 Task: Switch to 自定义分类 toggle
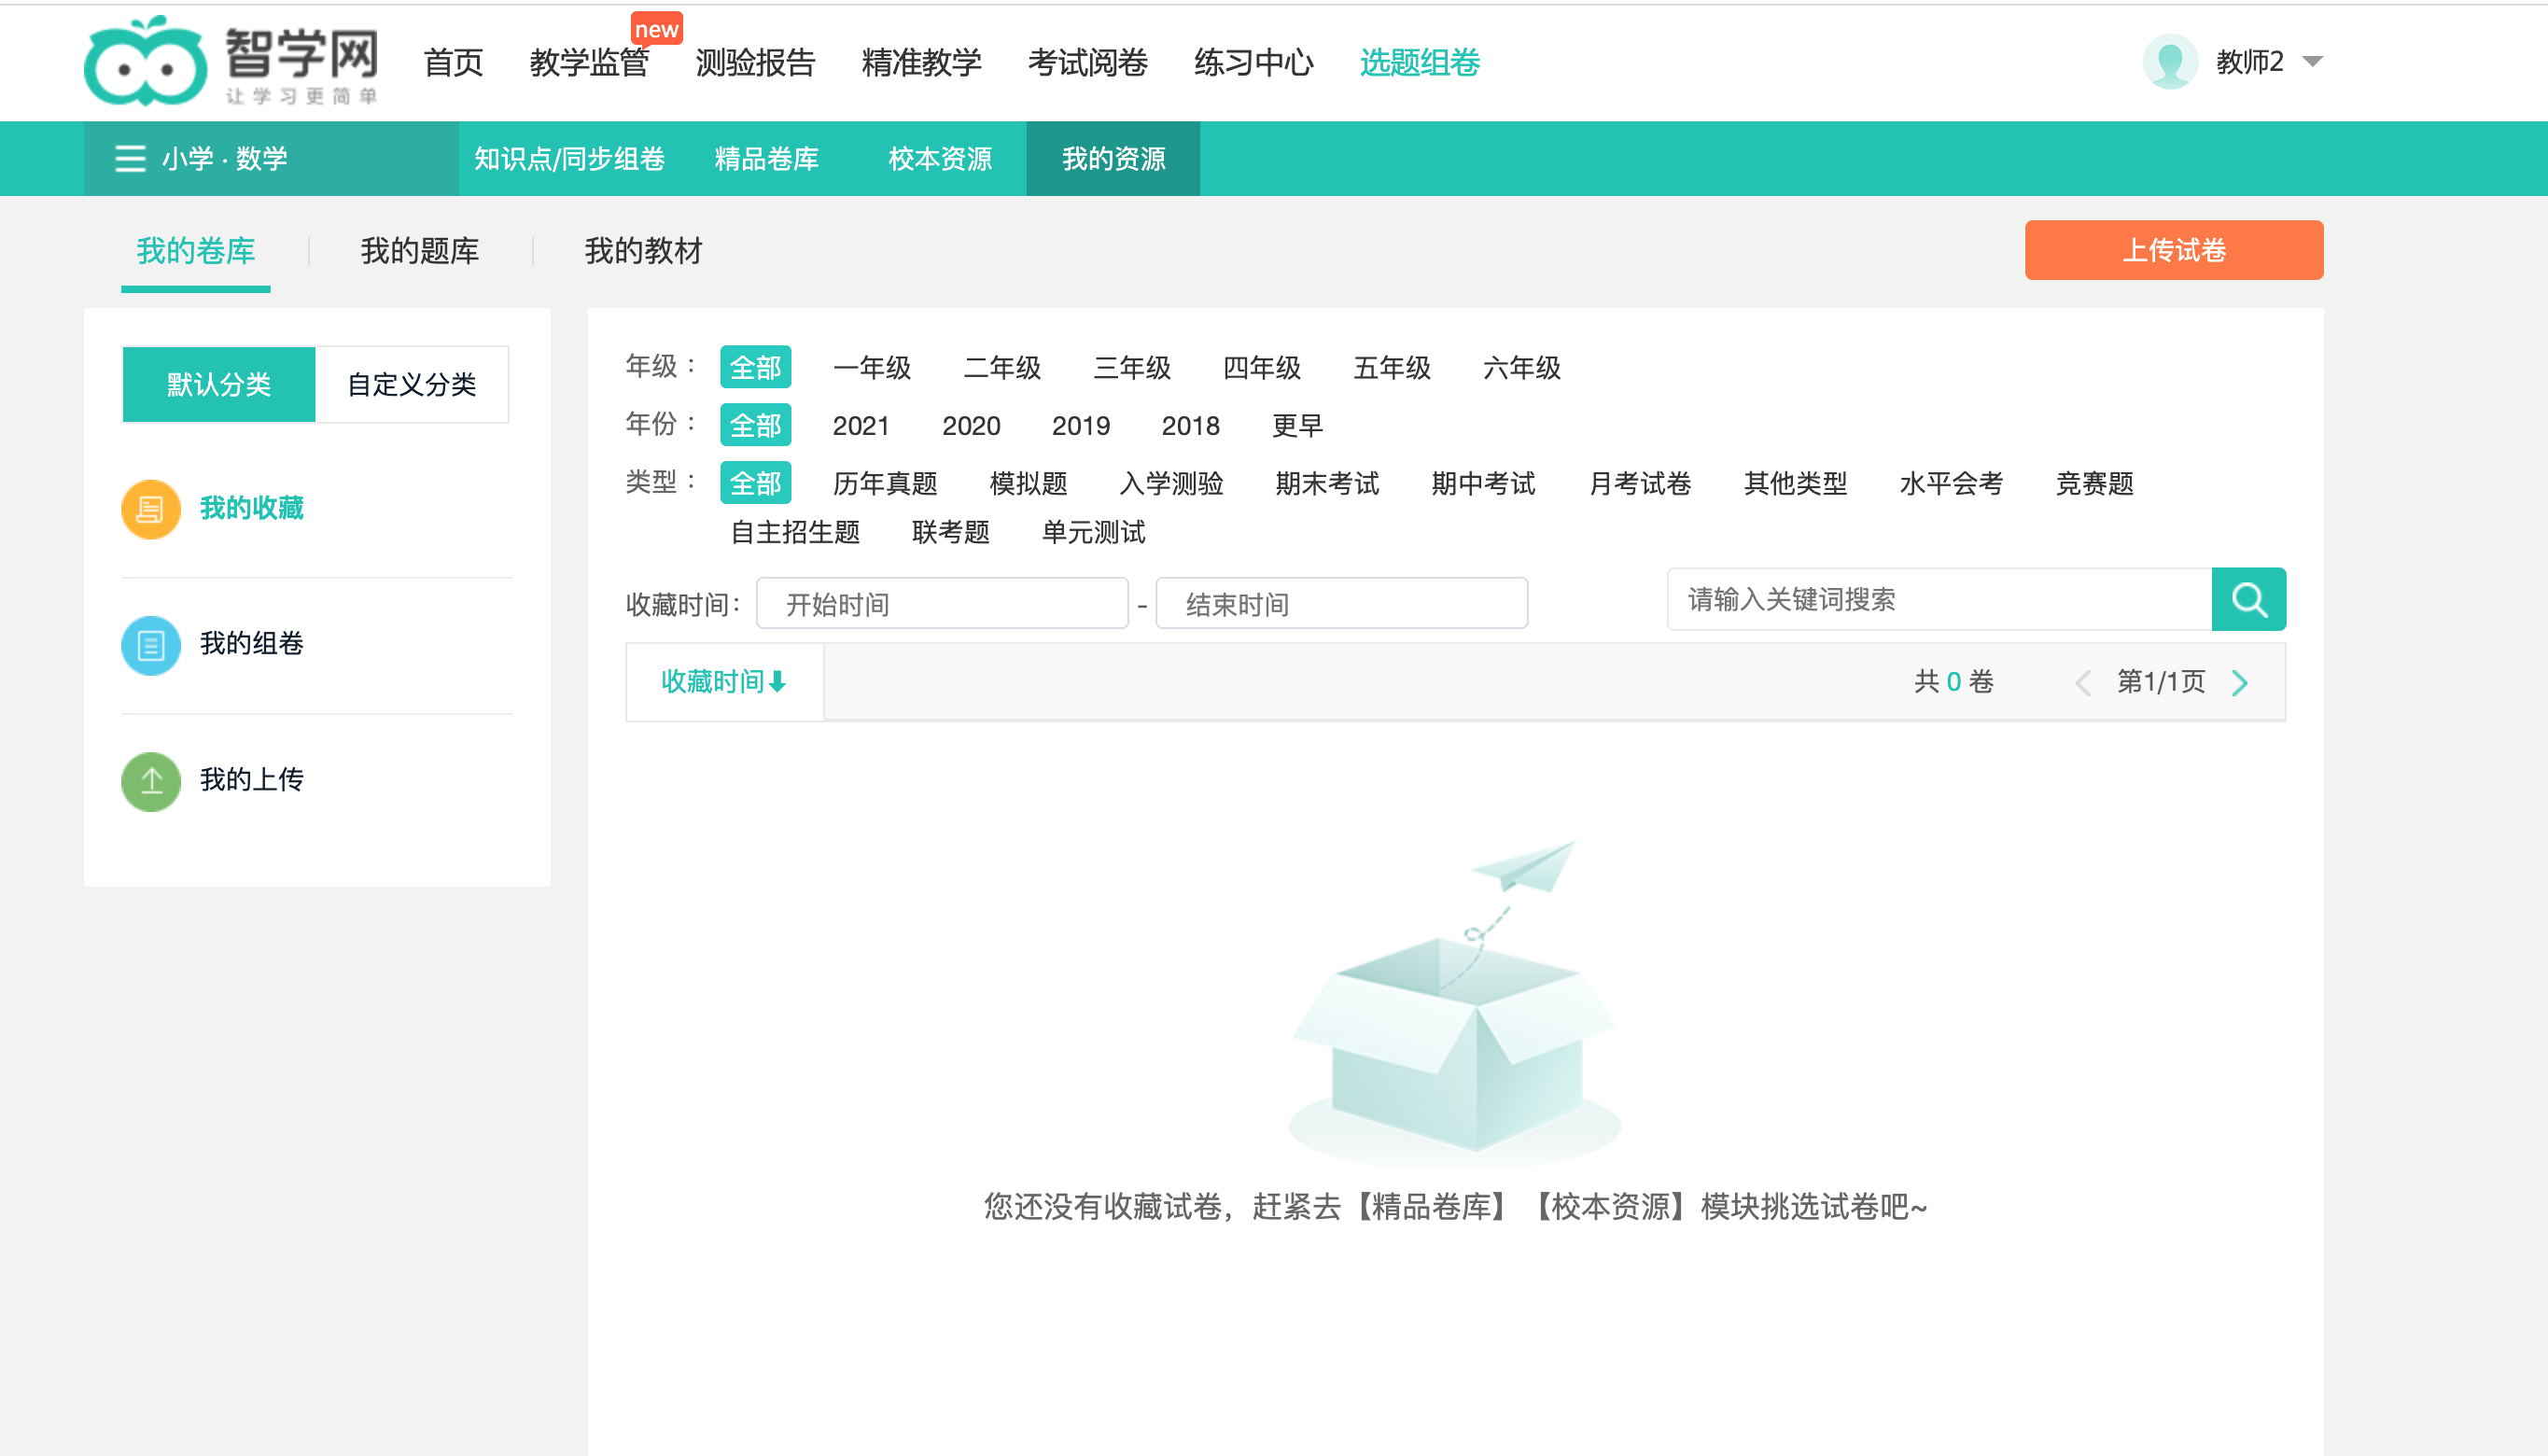point(411,384)
